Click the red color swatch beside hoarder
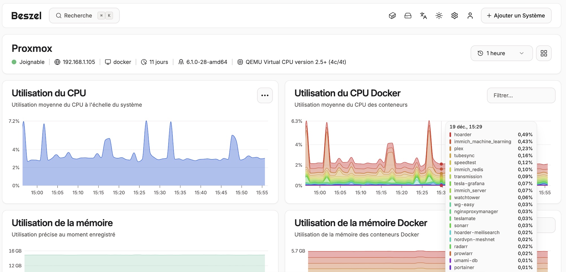This screenshot has height=272, width=566. pos(450,135)
